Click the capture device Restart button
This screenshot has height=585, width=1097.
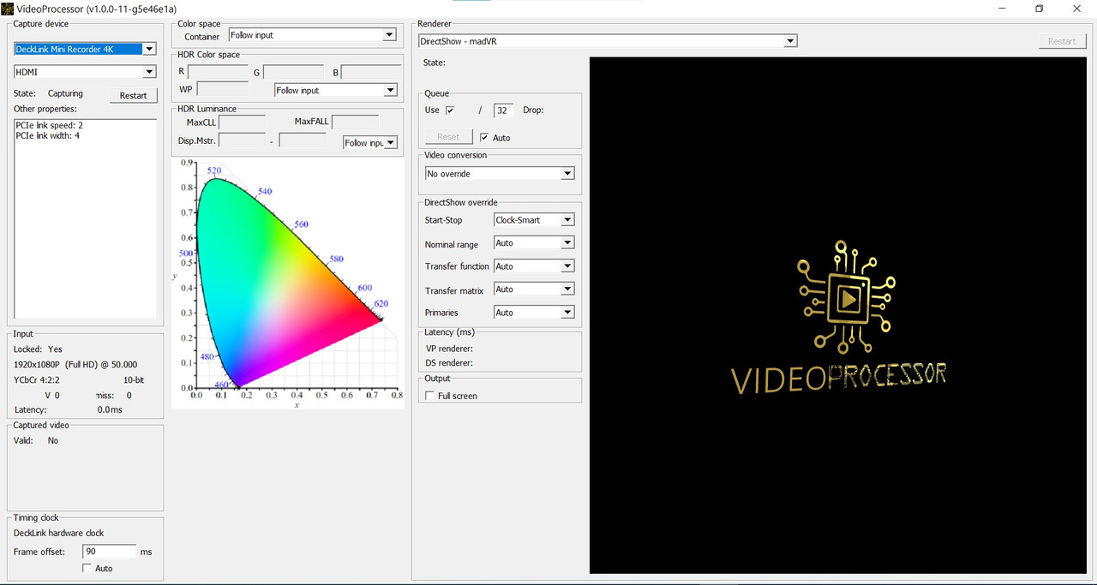point(133,95)
